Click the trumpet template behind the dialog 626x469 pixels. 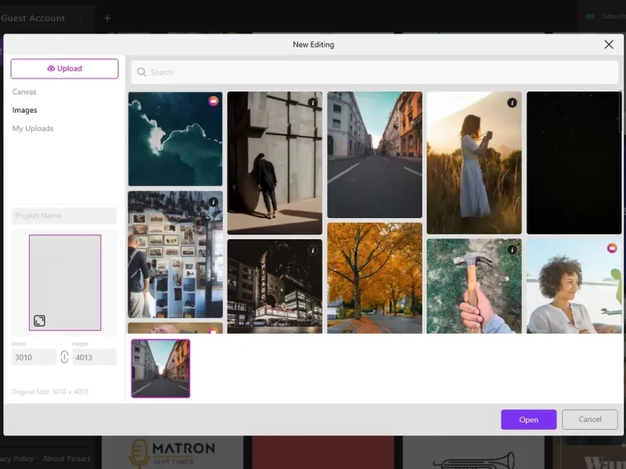pos(473,453)
